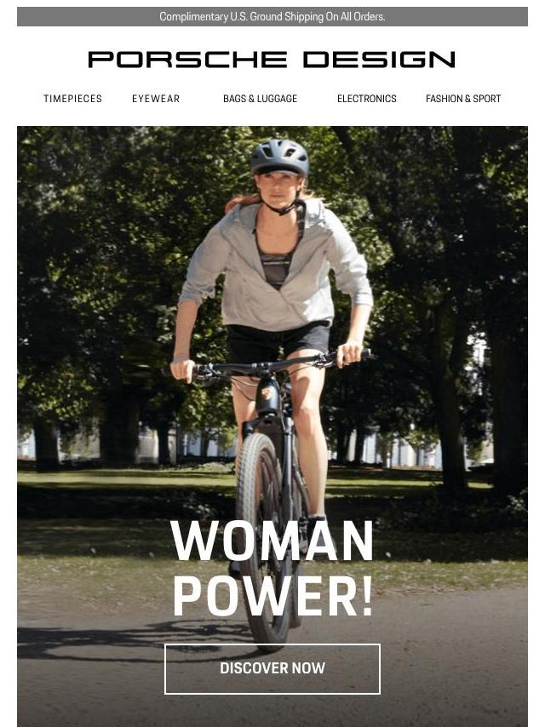
Task: Click the Discover Now button
Action: click(x=272, y=668)
